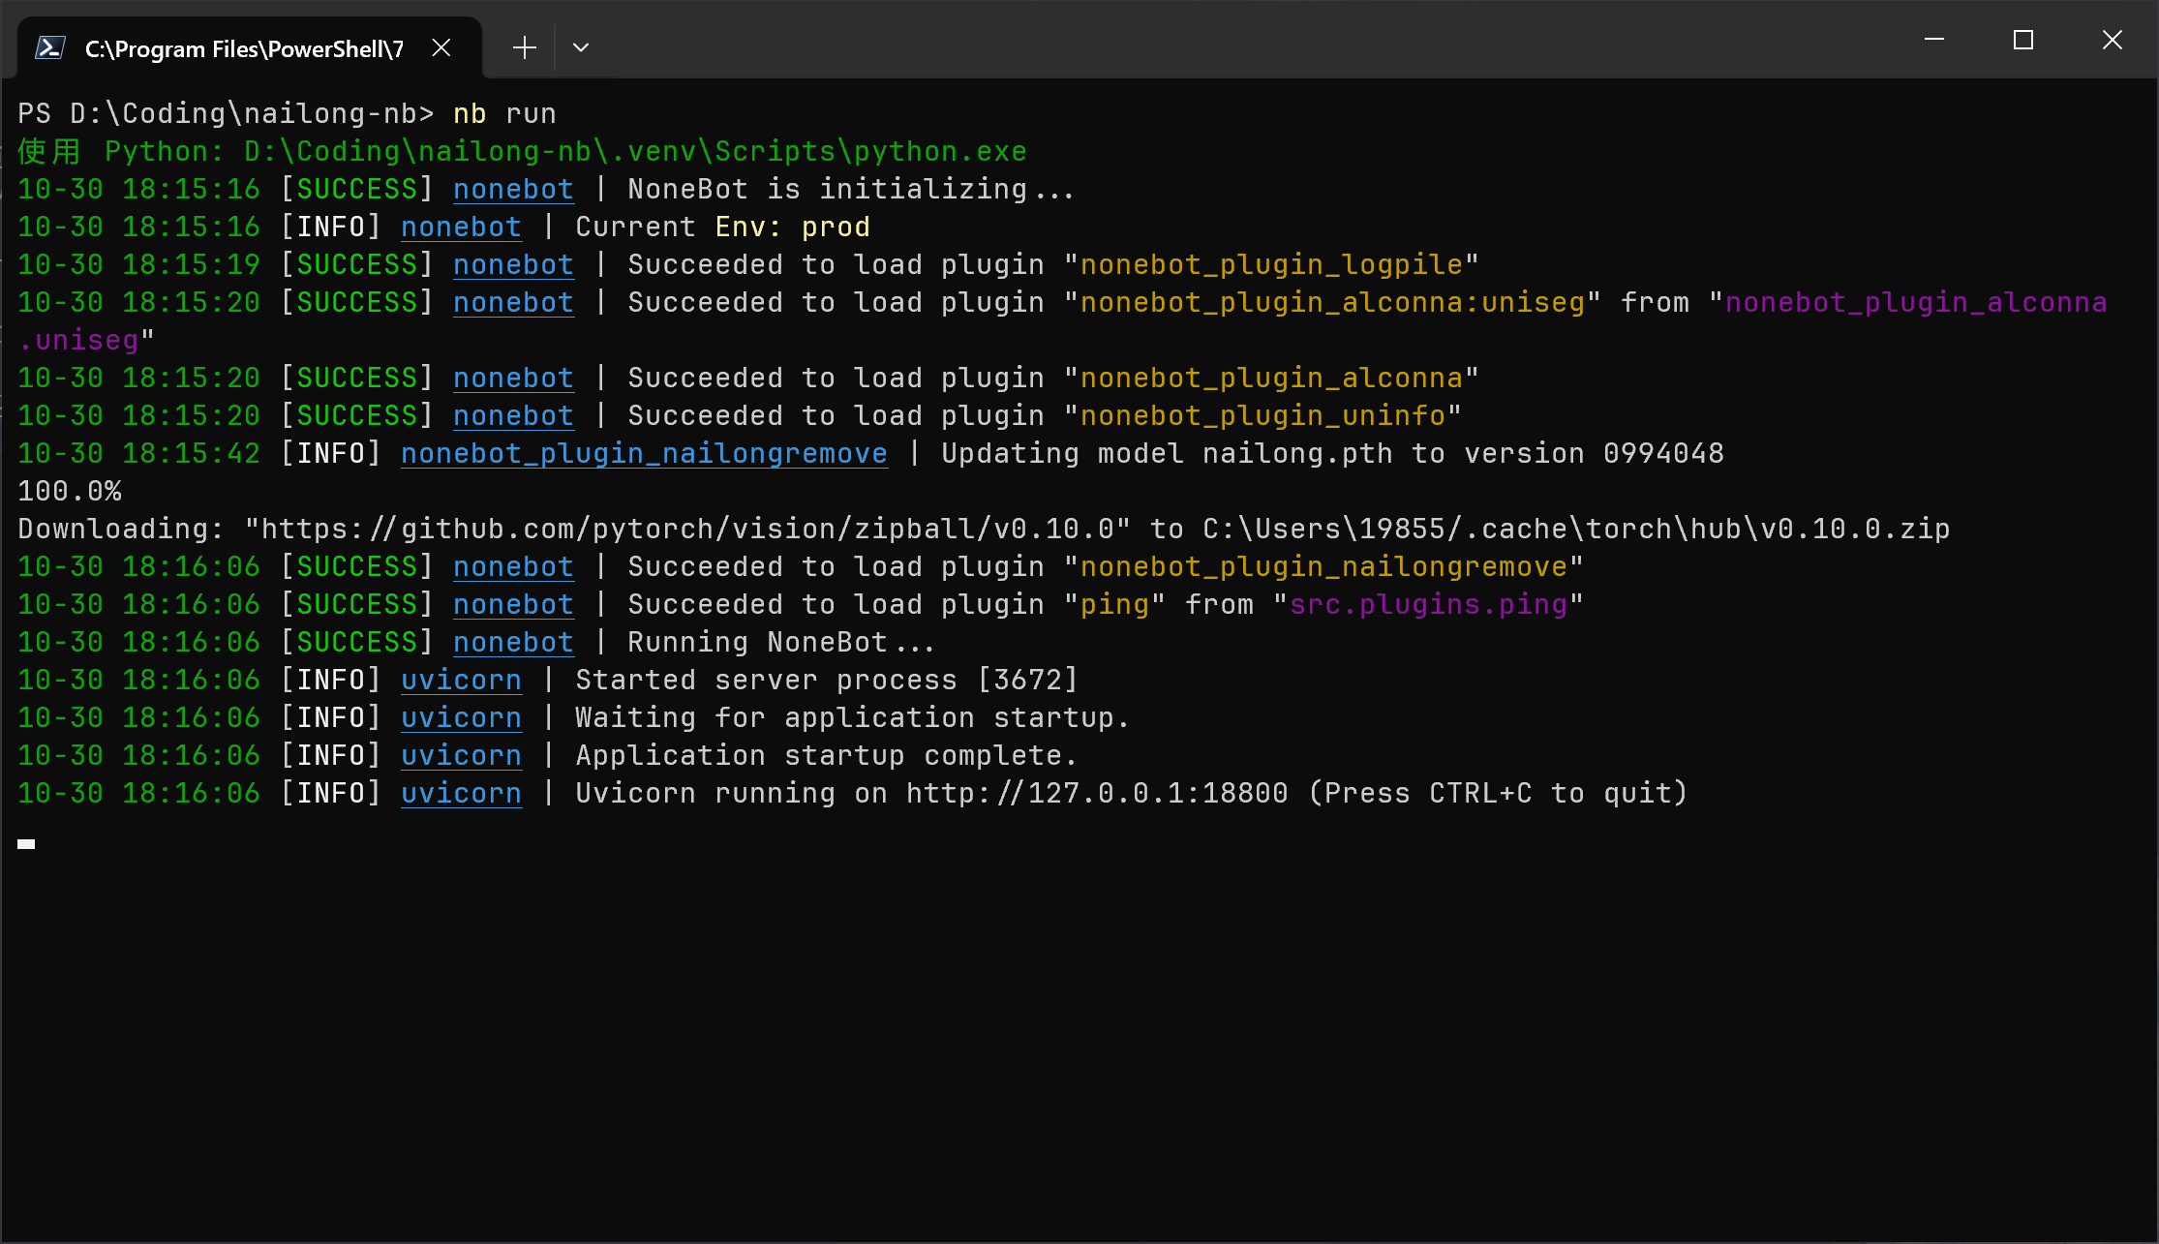The image size is (2159, 1244).
Task: Click uvicorn link on Started server process line
Action: [461, 680]
